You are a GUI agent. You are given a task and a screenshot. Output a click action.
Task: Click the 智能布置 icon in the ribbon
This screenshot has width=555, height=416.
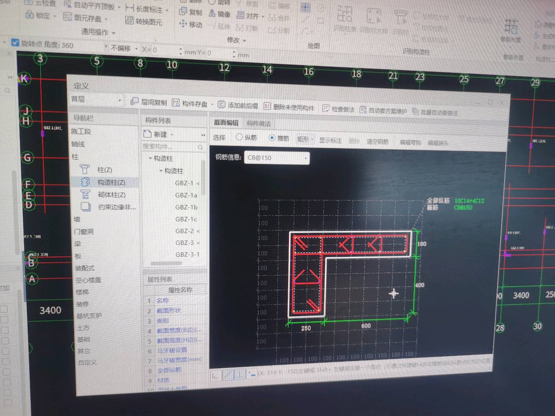click(x=511, y=27)
